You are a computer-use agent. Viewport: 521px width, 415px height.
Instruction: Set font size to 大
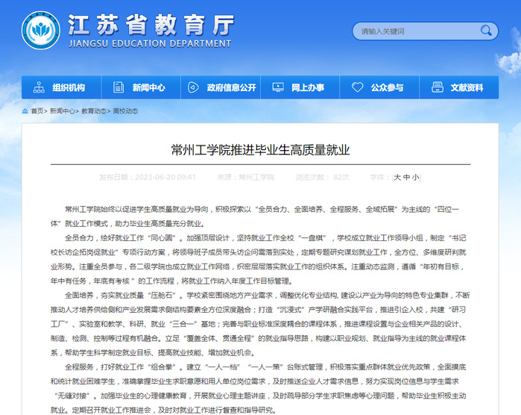(397, 178)
